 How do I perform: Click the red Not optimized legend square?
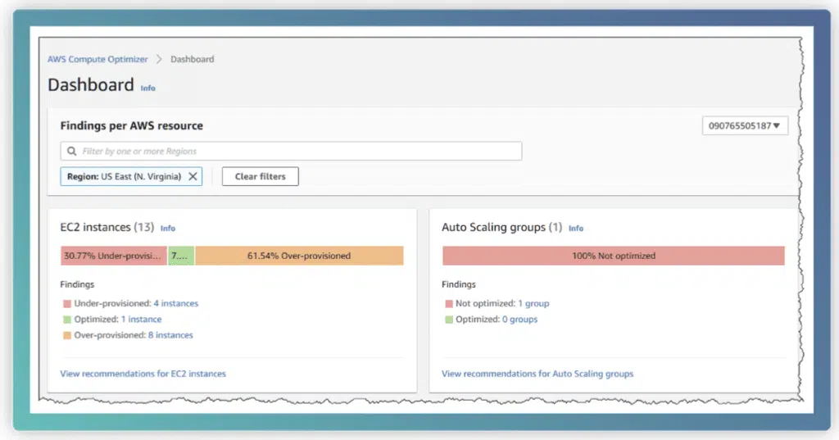449,303
